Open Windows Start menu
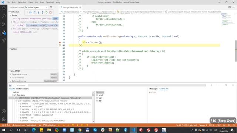 3,130
